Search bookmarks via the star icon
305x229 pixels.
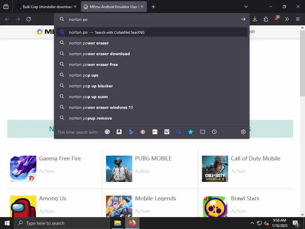[191, 132]
